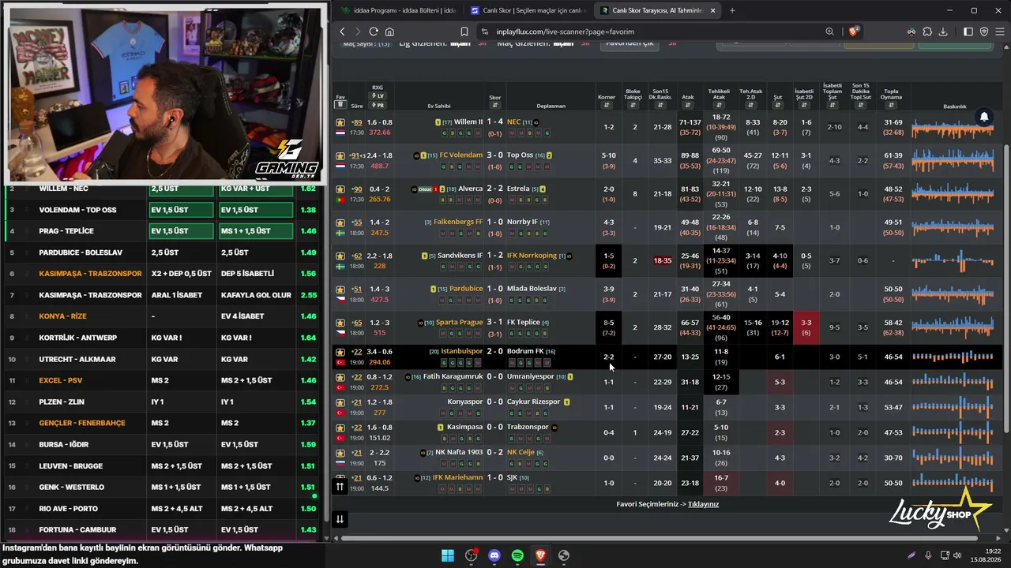Screen dimensions: 1011x568
Task: Open Spotify from taskbar
Action: click(x=517, y=555)
